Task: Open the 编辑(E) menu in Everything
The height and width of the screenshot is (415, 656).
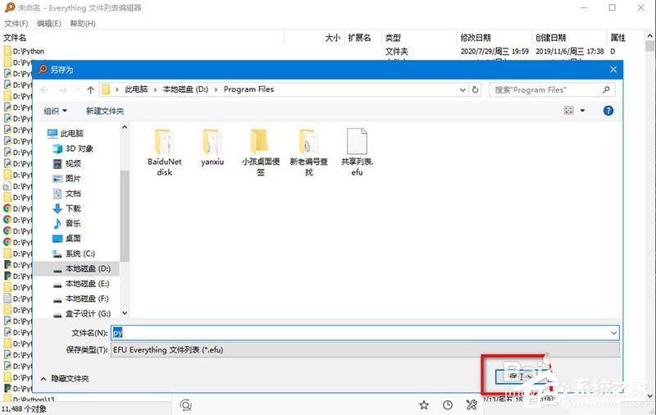Action: [x=48, y=24]
